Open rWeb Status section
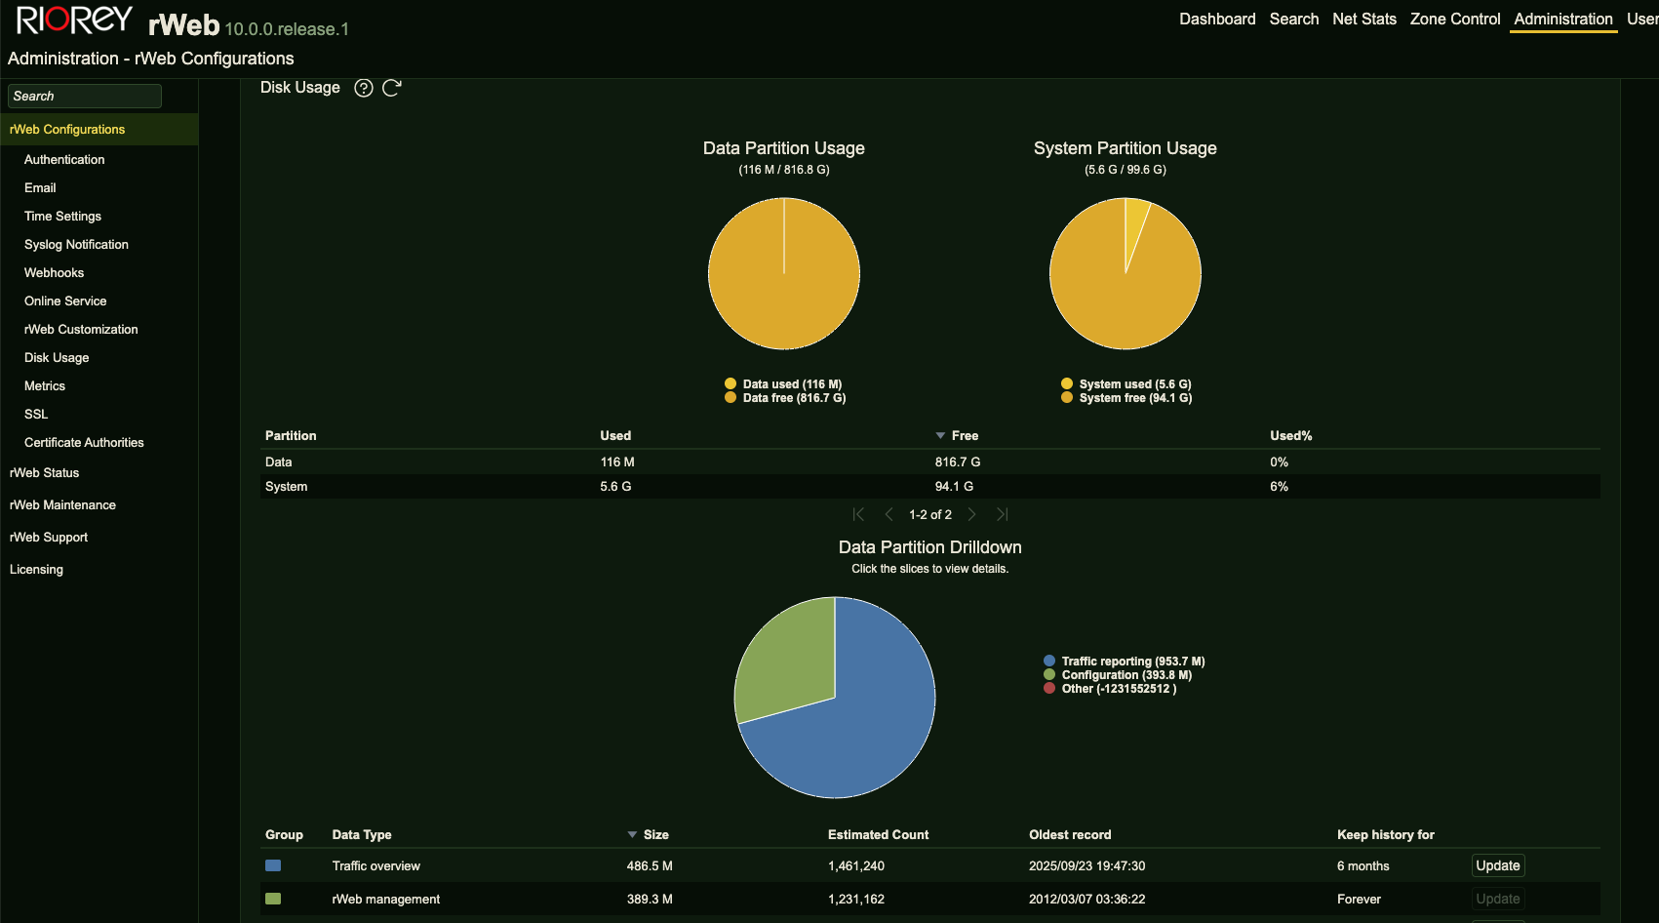The width and height of the screenshot is (1659, 923). 44,472
